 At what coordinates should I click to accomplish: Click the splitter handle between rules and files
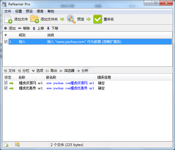[x=87, y=67]
